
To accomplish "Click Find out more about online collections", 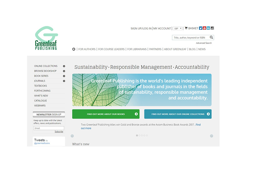I will click(178, 114).
